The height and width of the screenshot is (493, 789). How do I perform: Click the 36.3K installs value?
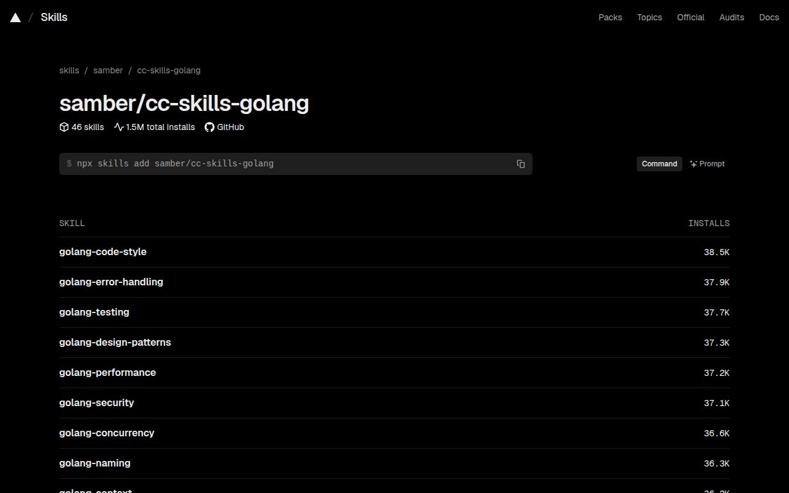(717, 463)
